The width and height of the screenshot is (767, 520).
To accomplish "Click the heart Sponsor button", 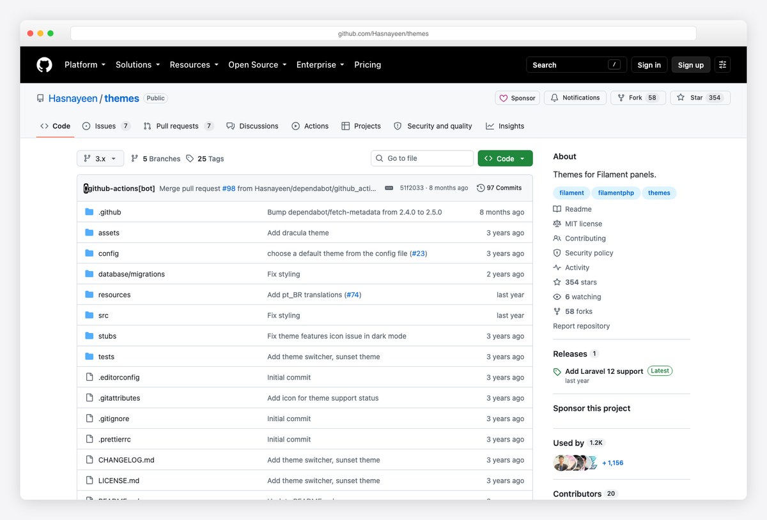I will point(517,98).
